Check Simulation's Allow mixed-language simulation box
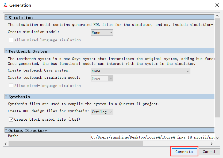The height and width of the screenshot is (158, 223). click(x=11, y=40)
